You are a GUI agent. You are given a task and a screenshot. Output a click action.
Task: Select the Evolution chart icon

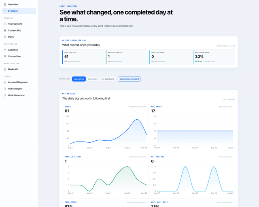pos(5,11)
